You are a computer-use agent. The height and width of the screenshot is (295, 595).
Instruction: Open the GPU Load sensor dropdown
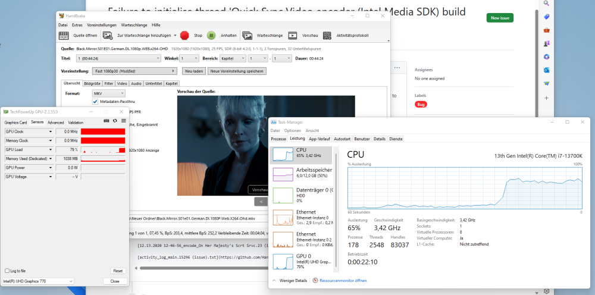tap(51, 149)
